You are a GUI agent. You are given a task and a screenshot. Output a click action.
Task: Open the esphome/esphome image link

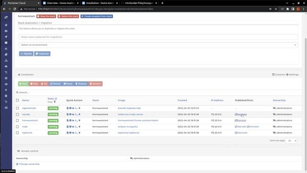[129, 133]
